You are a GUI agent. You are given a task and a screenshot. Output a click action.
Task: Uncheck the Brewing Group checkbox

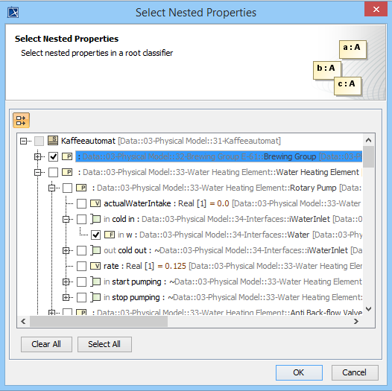[x=53, y=156]
